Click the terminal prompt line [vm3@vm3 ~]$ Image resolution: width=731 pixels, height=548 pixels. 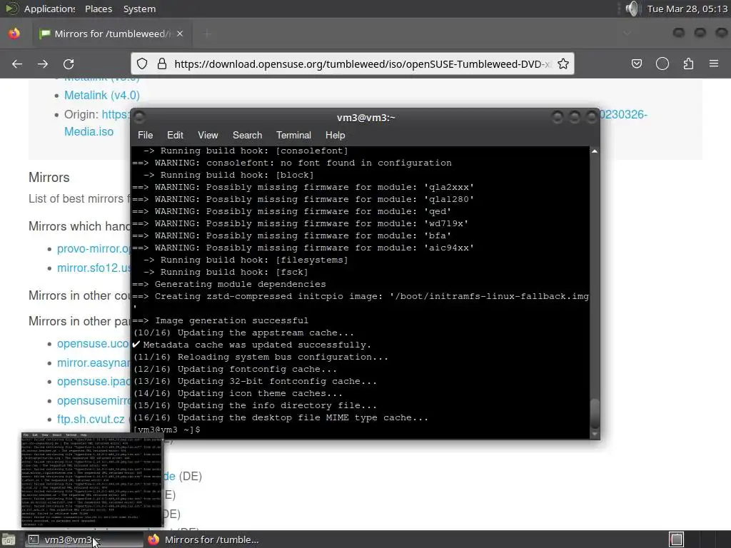coord(167,430)
